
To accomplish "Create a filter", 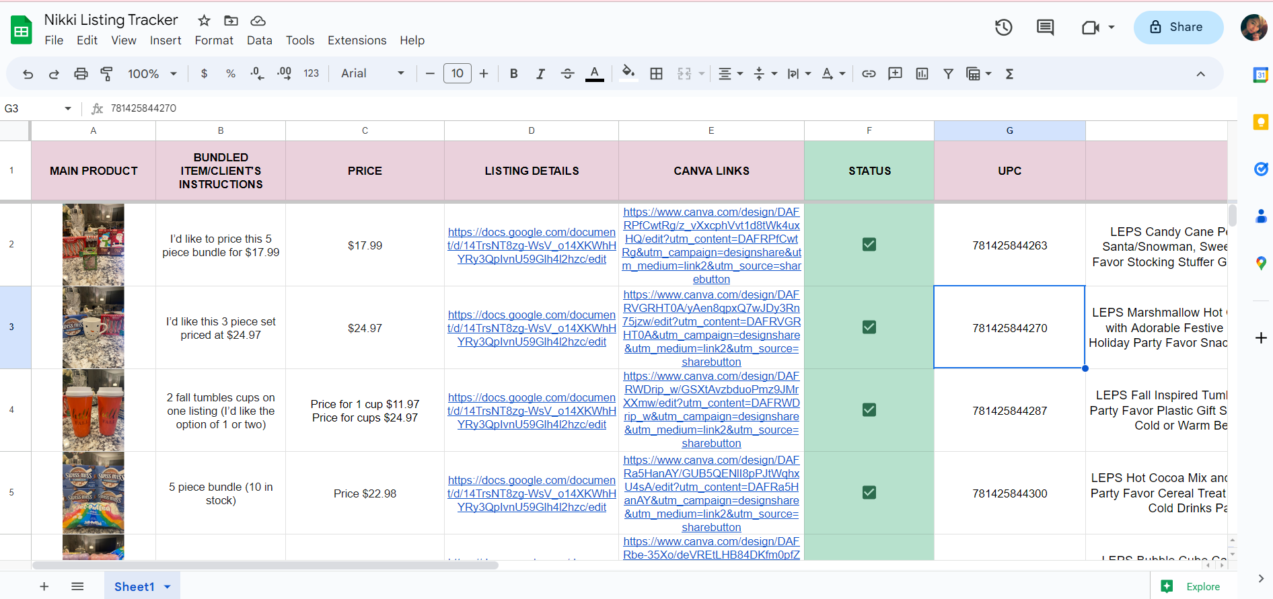I will click(948, 74).
